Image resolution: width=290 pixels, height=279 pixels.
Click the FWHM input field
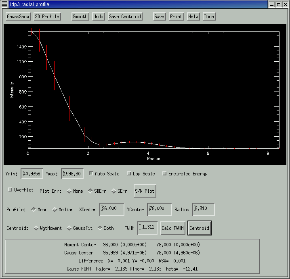click(147, 228)
